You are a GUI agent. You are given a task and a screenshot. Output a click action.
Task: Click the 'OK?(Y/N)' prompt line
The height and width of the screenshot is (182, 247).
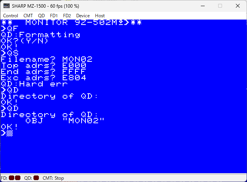24,41
